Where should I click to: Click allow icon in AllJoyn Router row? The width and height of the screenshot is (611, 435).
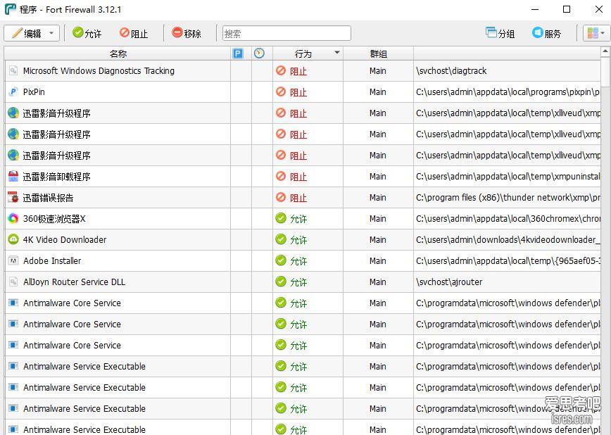point(281,282)
